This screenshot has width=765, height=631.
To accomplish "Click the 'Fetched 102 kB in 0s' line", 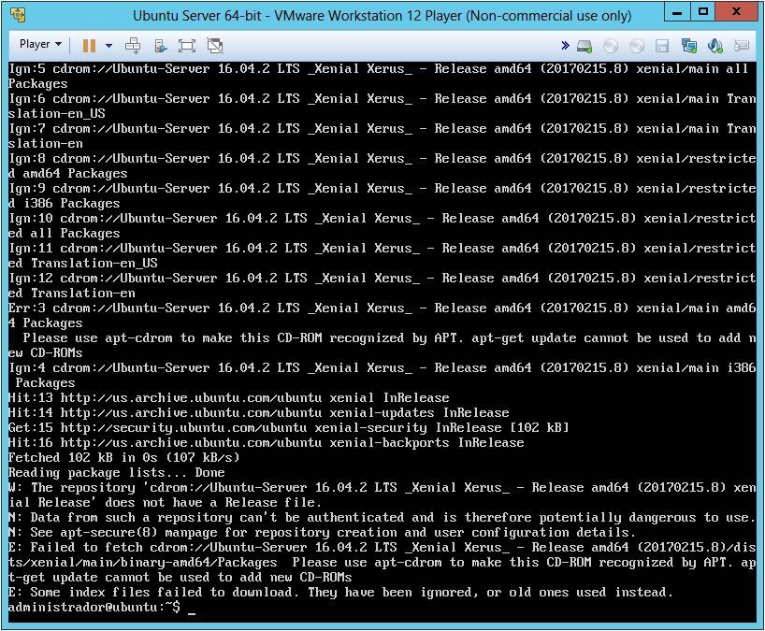I will [124, 457].
